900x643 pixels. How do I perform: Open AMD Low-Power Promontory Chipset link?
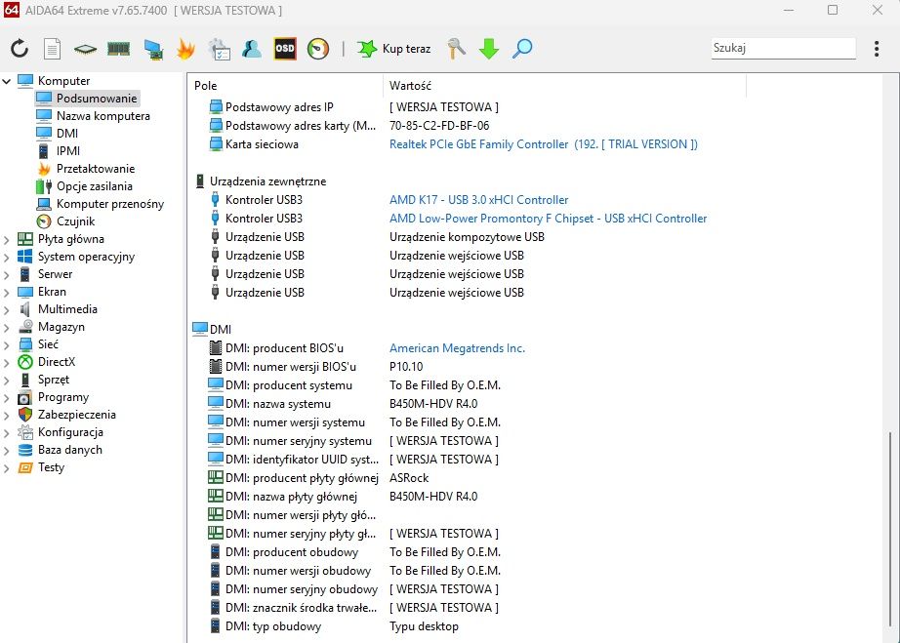coord(549,218)
